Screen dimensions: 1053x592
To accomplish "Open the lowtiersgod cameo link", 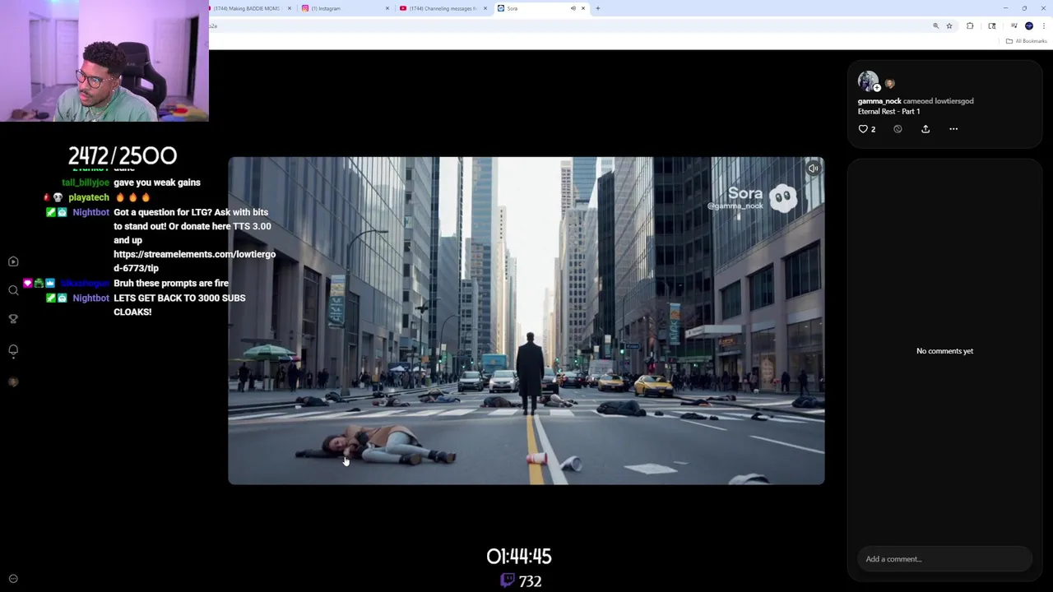I will (x=953, y=101).
